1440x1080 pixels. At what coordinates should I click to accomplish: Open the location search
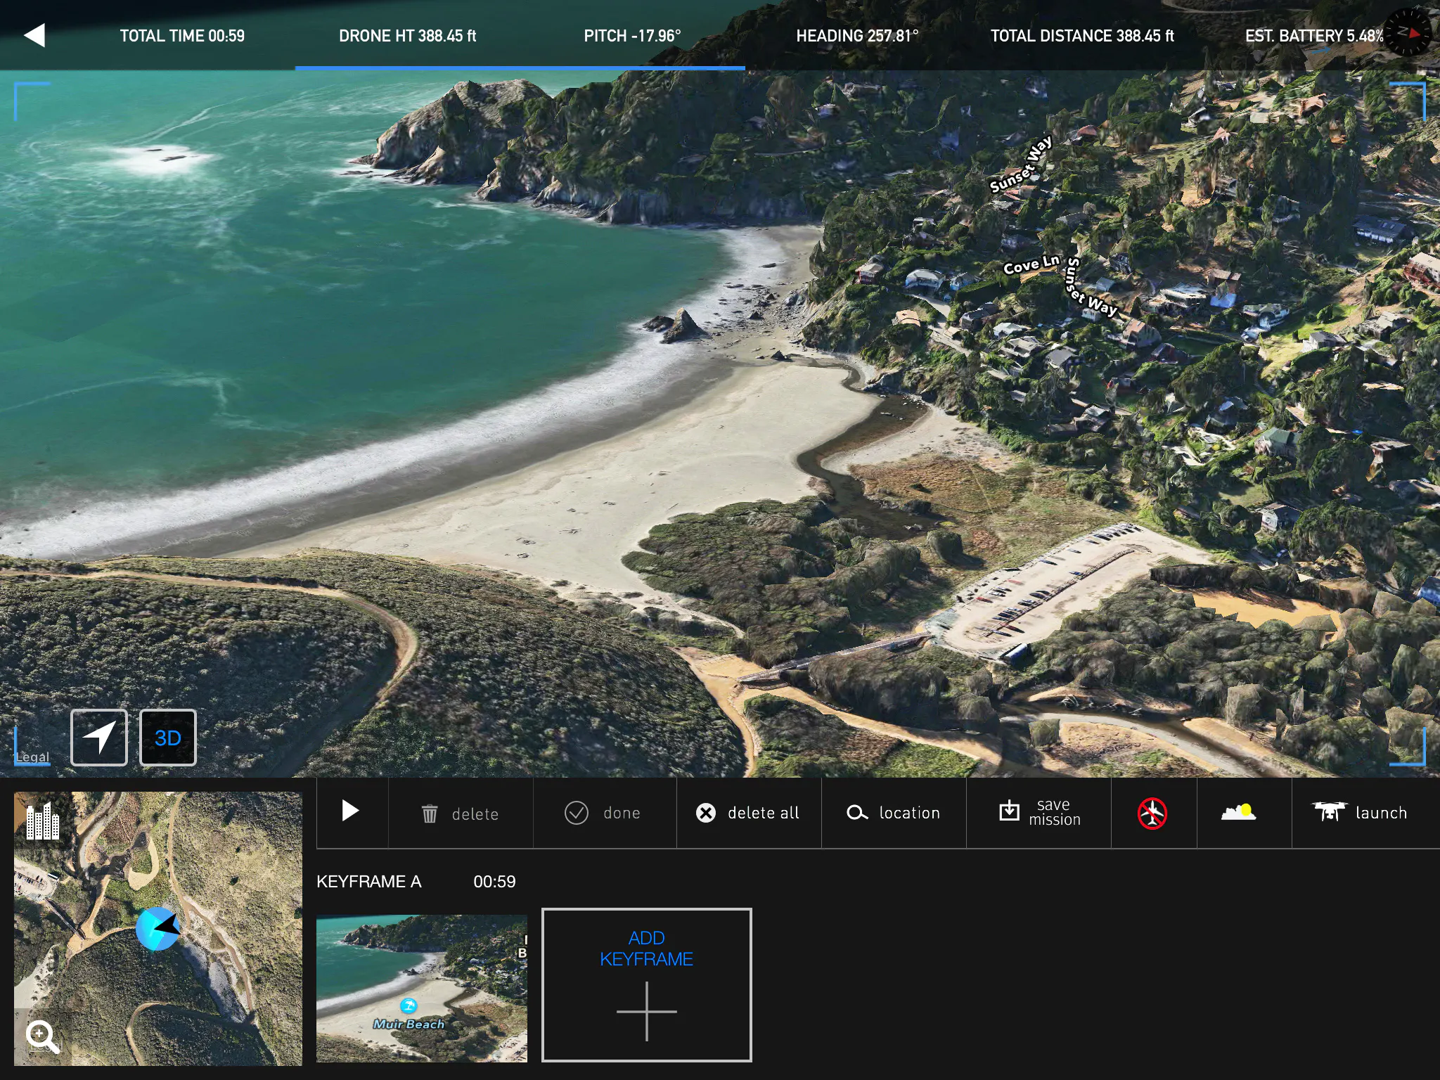[x=893, y=813]
